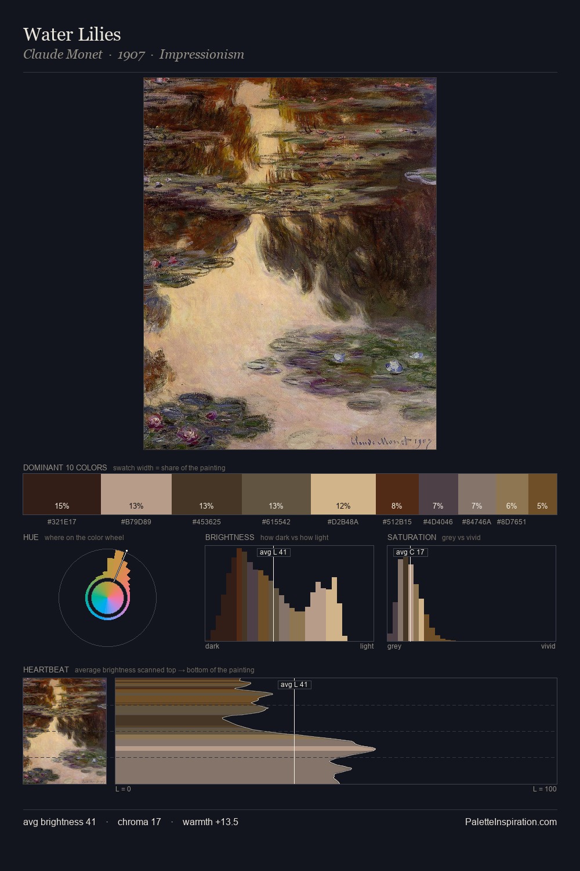
Task: Select the 13% swatch above #B79D89
Action: click(x=136, y=494)
